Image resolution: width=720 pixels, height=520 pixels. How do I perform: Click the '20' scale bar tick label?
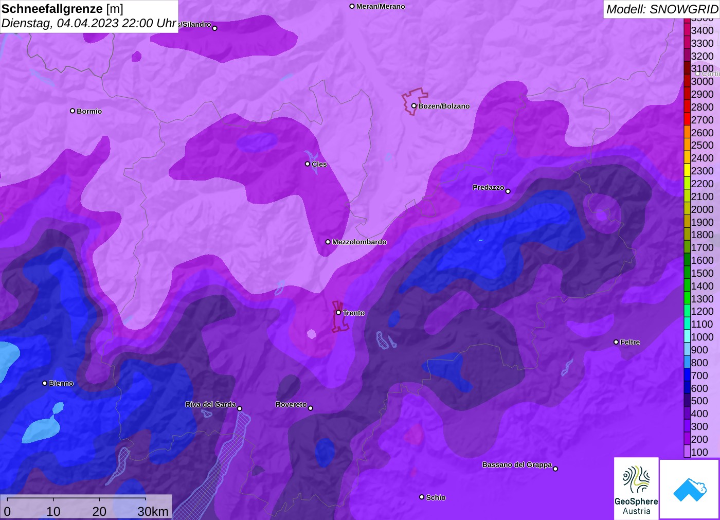[99, 511]
